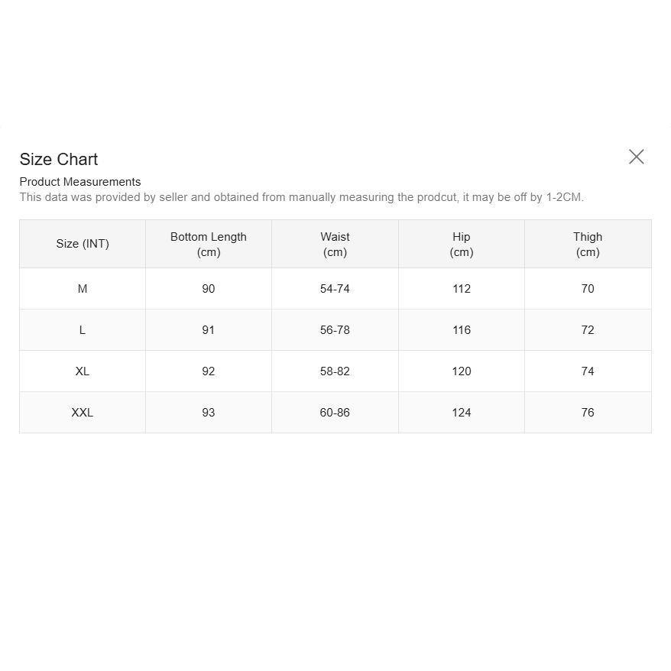The width and height of the screenshot is (671, 671).
Task: Click the M size row label
Action: pyautogui.click(x=83, y=289)
